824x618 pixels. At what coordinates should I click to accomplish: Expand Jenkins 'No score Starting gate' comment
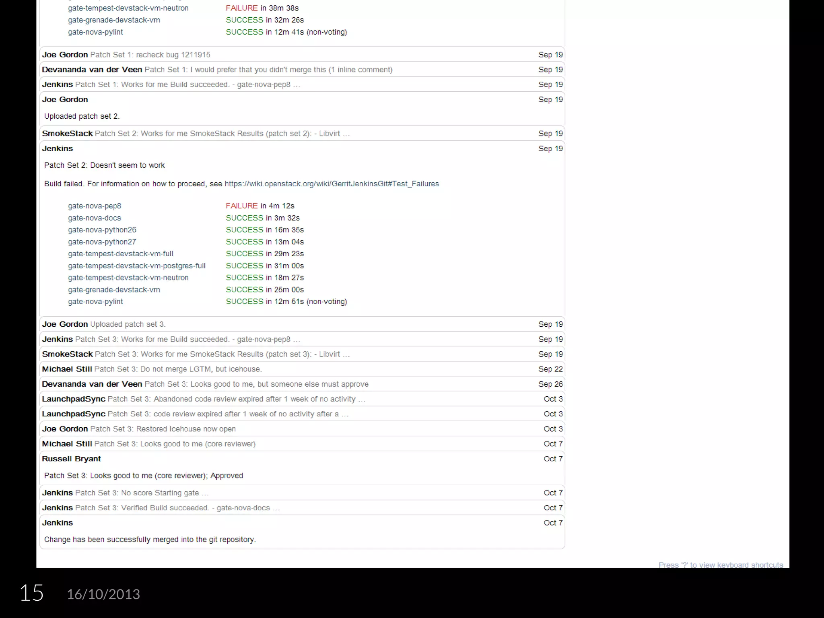click(302, 493)
